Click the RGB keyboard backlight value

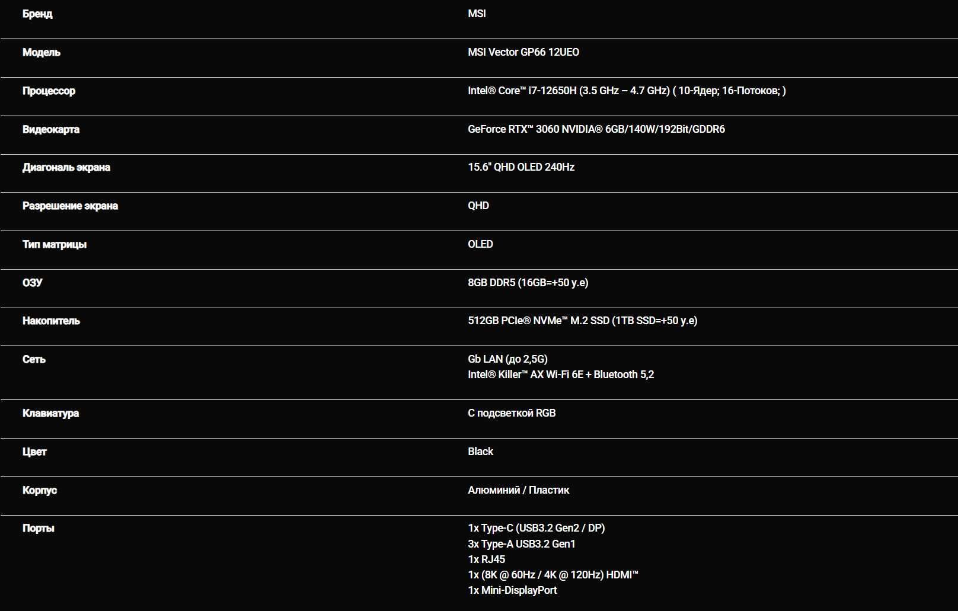[512, 413]
